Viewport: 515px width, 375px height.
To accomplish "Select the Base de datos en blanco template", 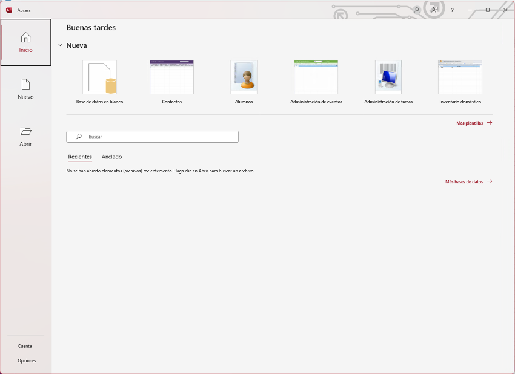I will click(99, 77).
